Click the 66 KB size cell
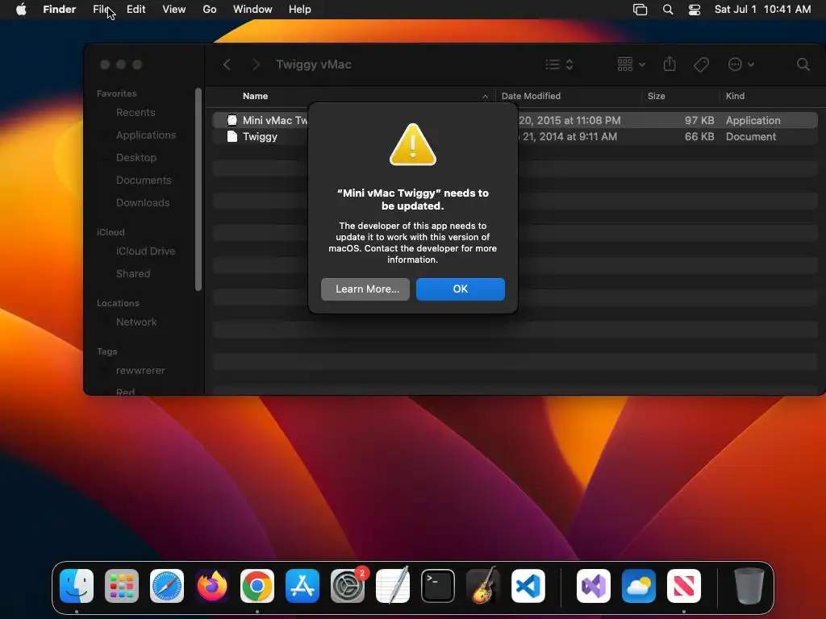Viewport: 826px width, 619px height. tap(699, 137)
